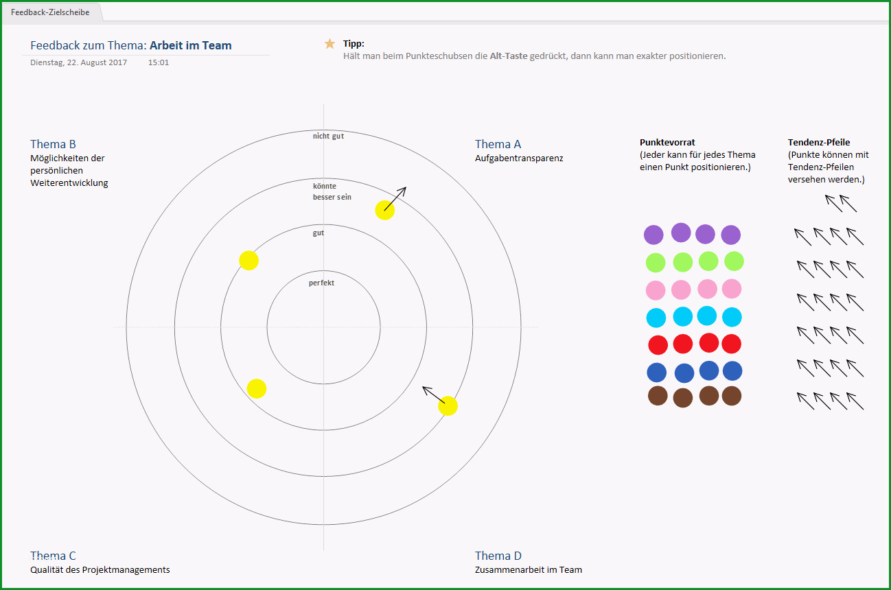The height and width of the screenshot is (590, 891).
Task: Select the tendency arrow attached to Thema A's yellow dot
Action: pyautogui.click(x=395, y=198)
